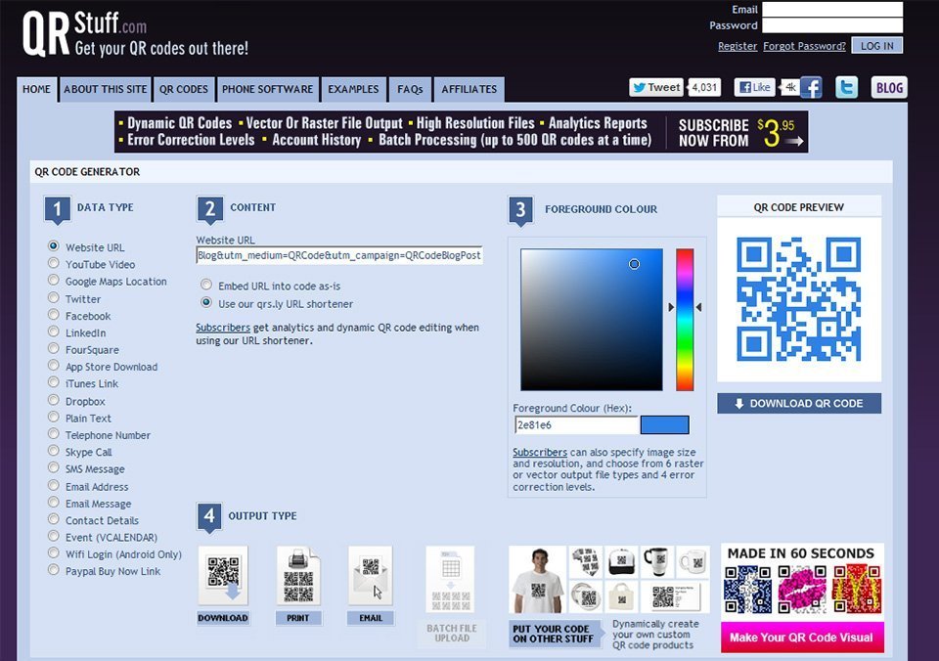Open the FAQs tab

point(410,89)
